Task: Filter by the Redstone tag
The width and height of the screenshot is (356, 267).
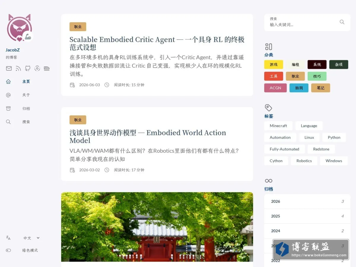Action: (321, 149)
